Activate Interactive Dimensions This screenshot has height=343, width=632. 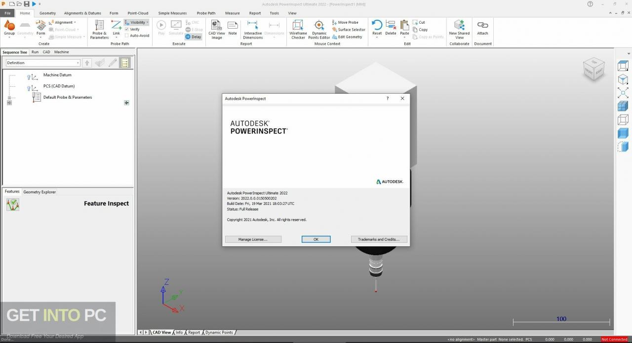coord(253,30)
